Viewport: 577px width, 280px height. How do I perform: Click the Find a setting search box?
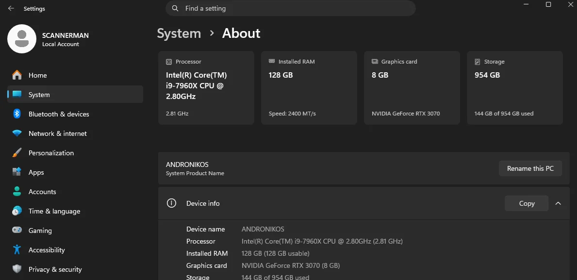point(291,8)
